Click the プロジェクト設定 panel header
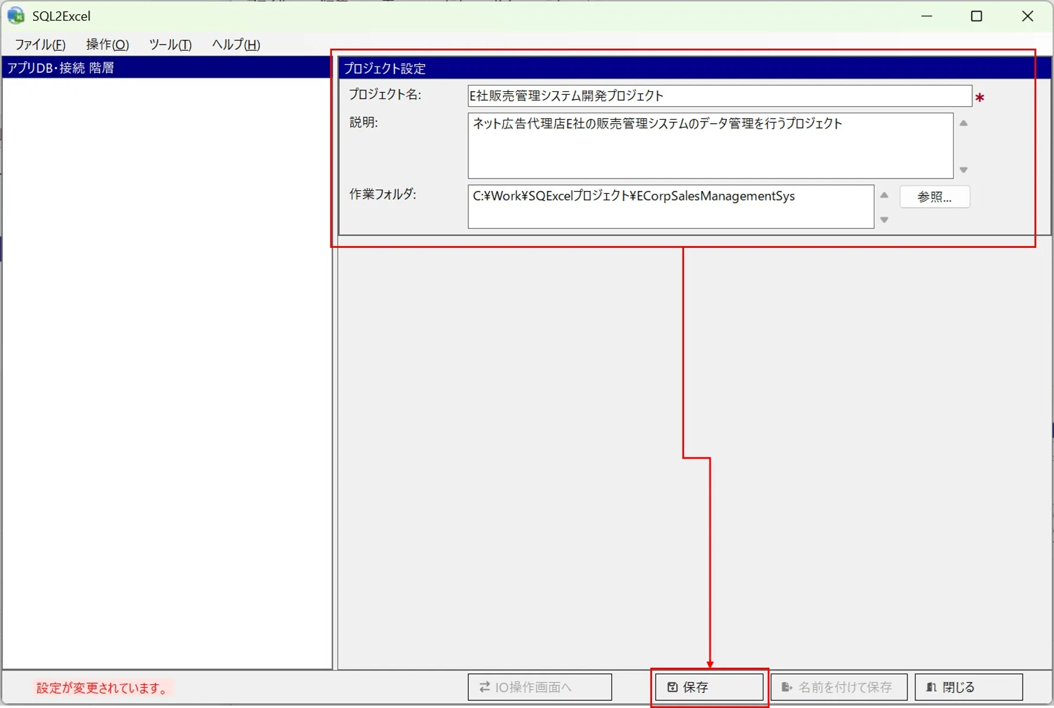The image size is (1054, 708). coord(695,68)
